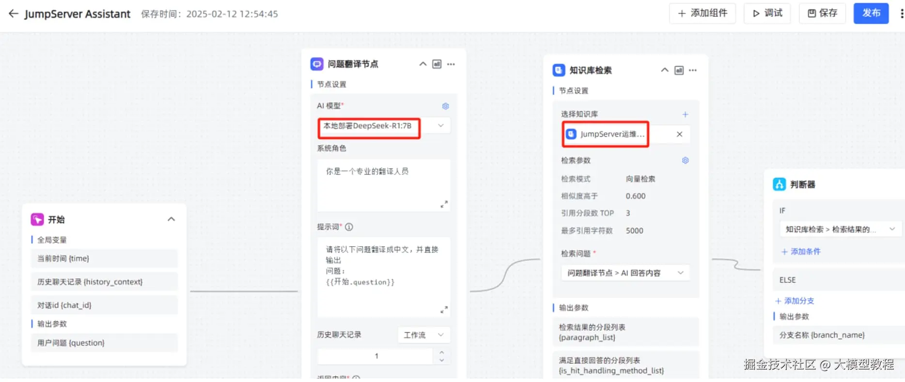Image resolution: width=905 pixels, height=382 pixels.
Task: Select 历史聊天记录 {history_context} variable
Action: [x=104, y=282]
